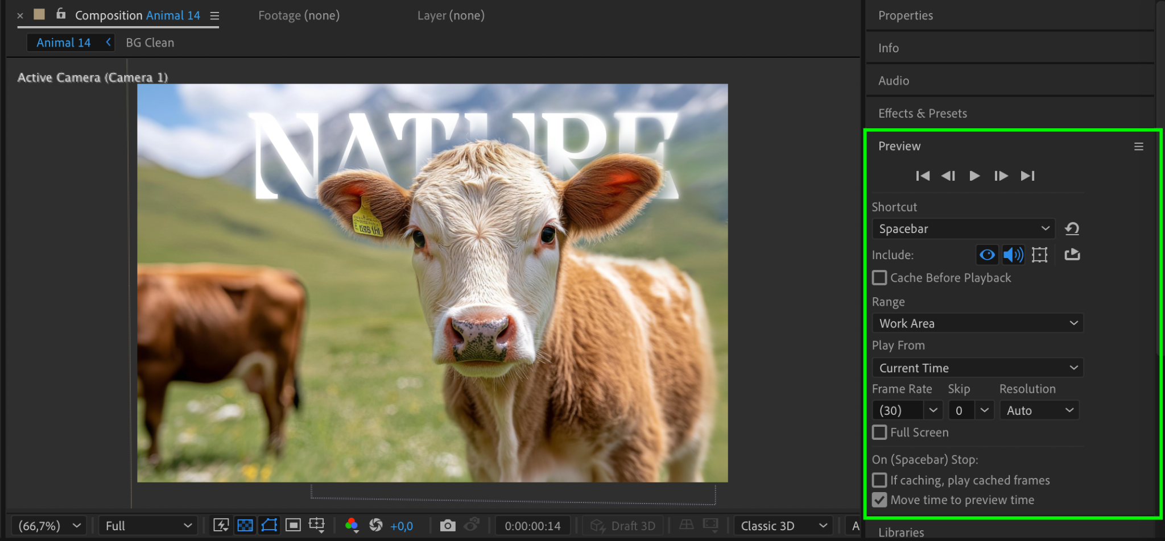Viewport: 1165px width, 541px height.
Task: Expand the Play From Current Time dropdown
Action: pyautogui.click(x=977, y=368)
